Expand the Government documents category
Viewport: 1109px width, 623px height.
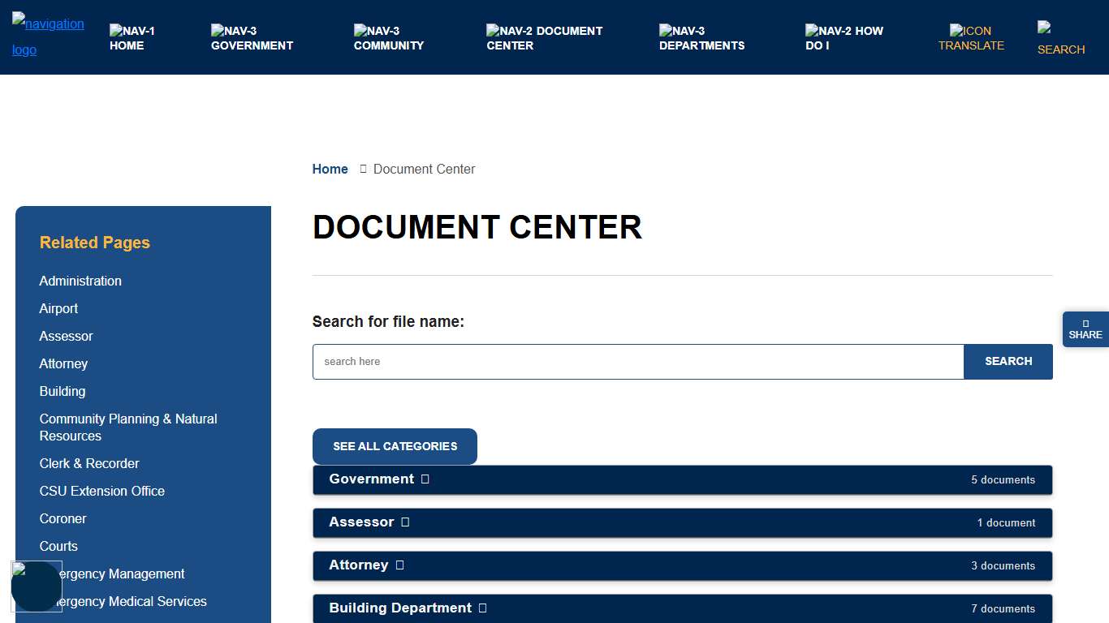click(x=682, y=479)
